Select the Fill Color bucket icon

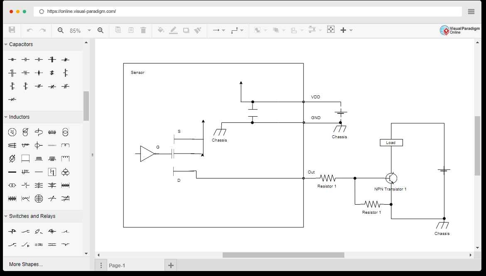161,30
